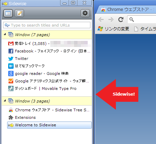Minimize the Sidewise window
The image size is (156, 144).
65,3
